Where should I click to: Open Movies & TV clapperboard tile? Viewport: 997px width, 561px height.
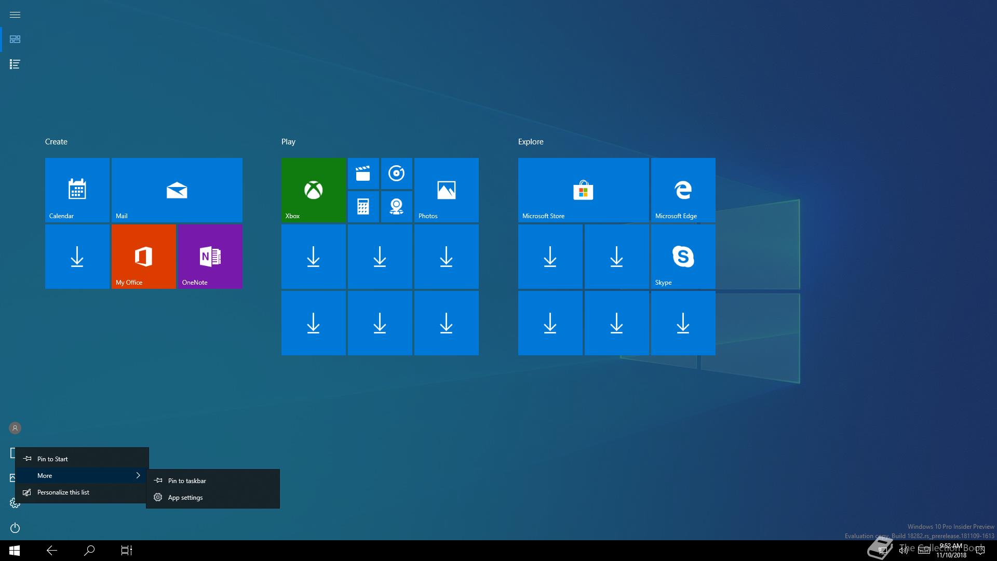point(363,173)
